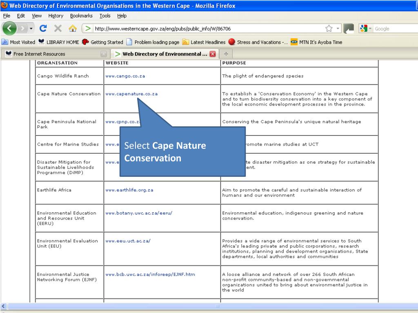Open the Latest Headlines feed bookmark
The width and height of the screenshot is (418, 313).
tap(204, 42)
